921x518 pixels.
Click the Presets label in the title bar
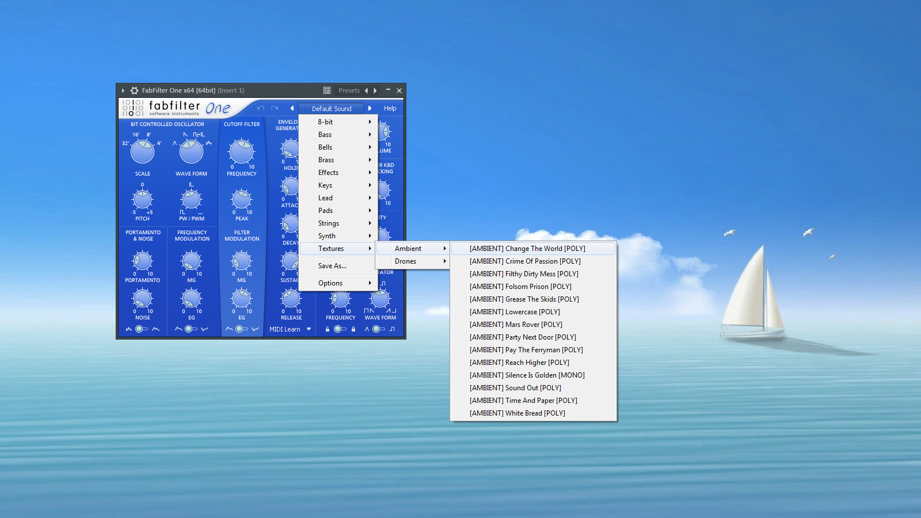[349, 90]
